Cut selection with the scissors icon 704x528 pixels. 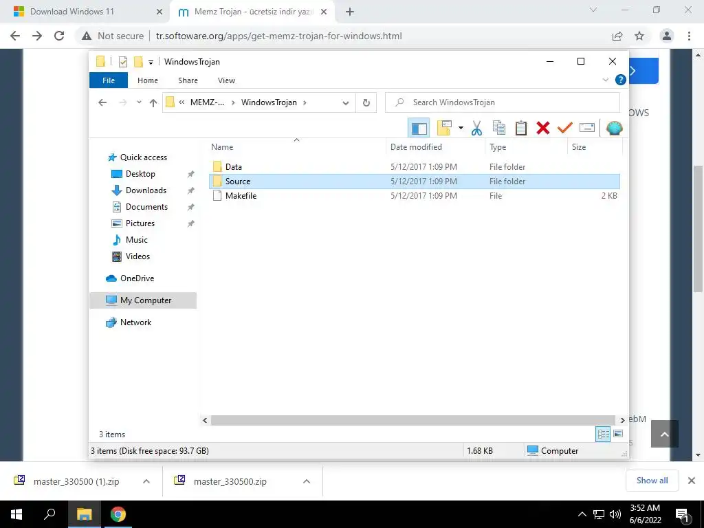point(476,129)
